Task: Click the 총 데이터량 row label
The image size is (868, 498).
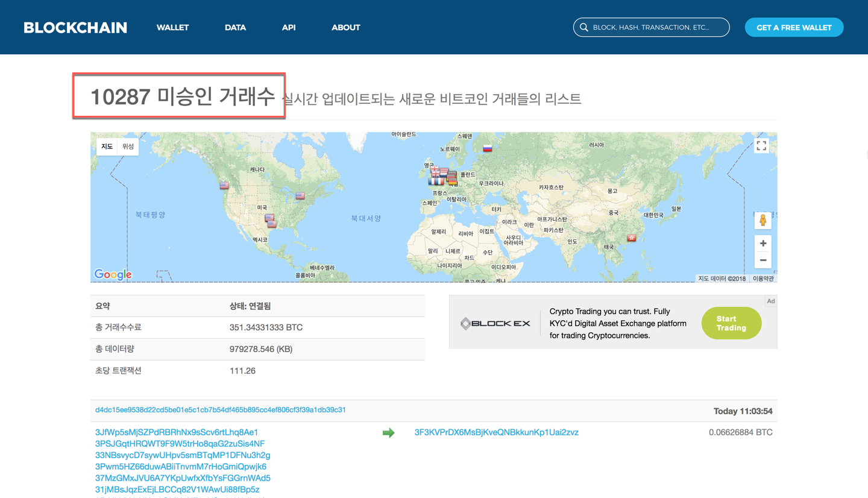Action: click(x=115, y=349)
